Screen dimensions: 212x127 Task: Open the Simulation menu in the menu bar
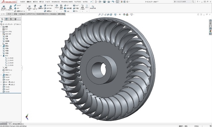[x=55, y=2]
